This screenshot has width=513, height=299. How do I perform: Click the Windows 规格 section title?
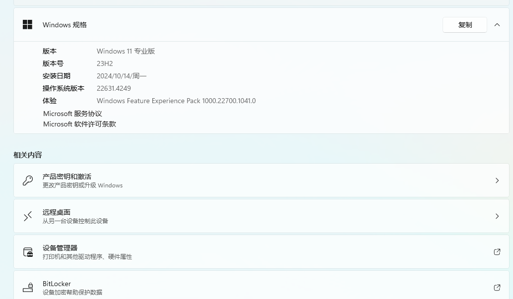click(65, 25)
